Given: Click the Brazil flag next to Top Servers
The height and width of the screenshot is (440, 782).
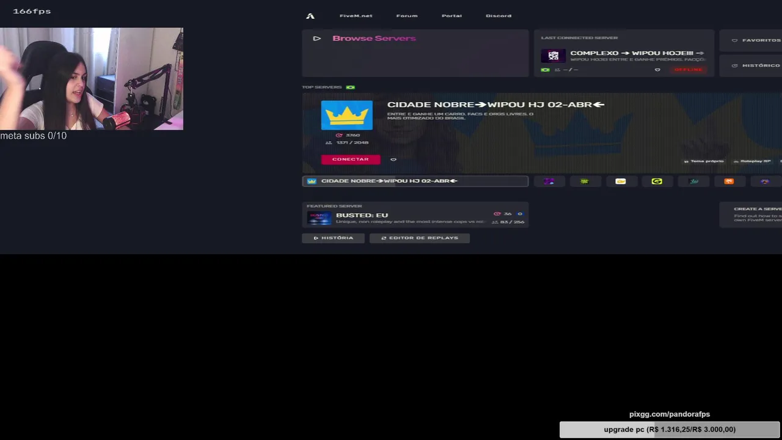Looking at the screenshot, I should [351, 87].
